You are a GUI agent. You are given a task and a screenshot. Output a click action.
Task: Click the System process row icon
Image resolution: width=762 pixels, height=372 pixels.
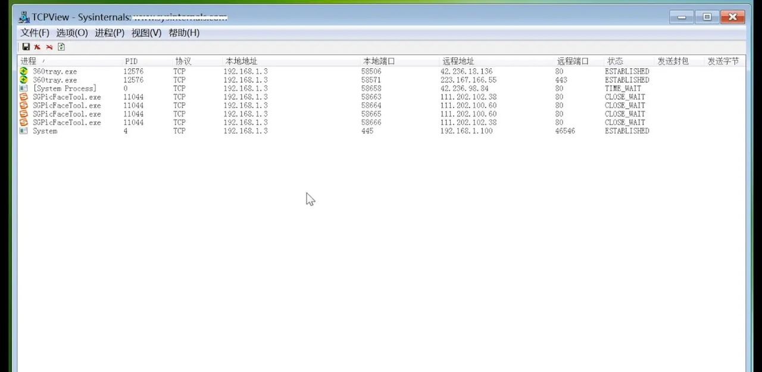pos(23,131)
